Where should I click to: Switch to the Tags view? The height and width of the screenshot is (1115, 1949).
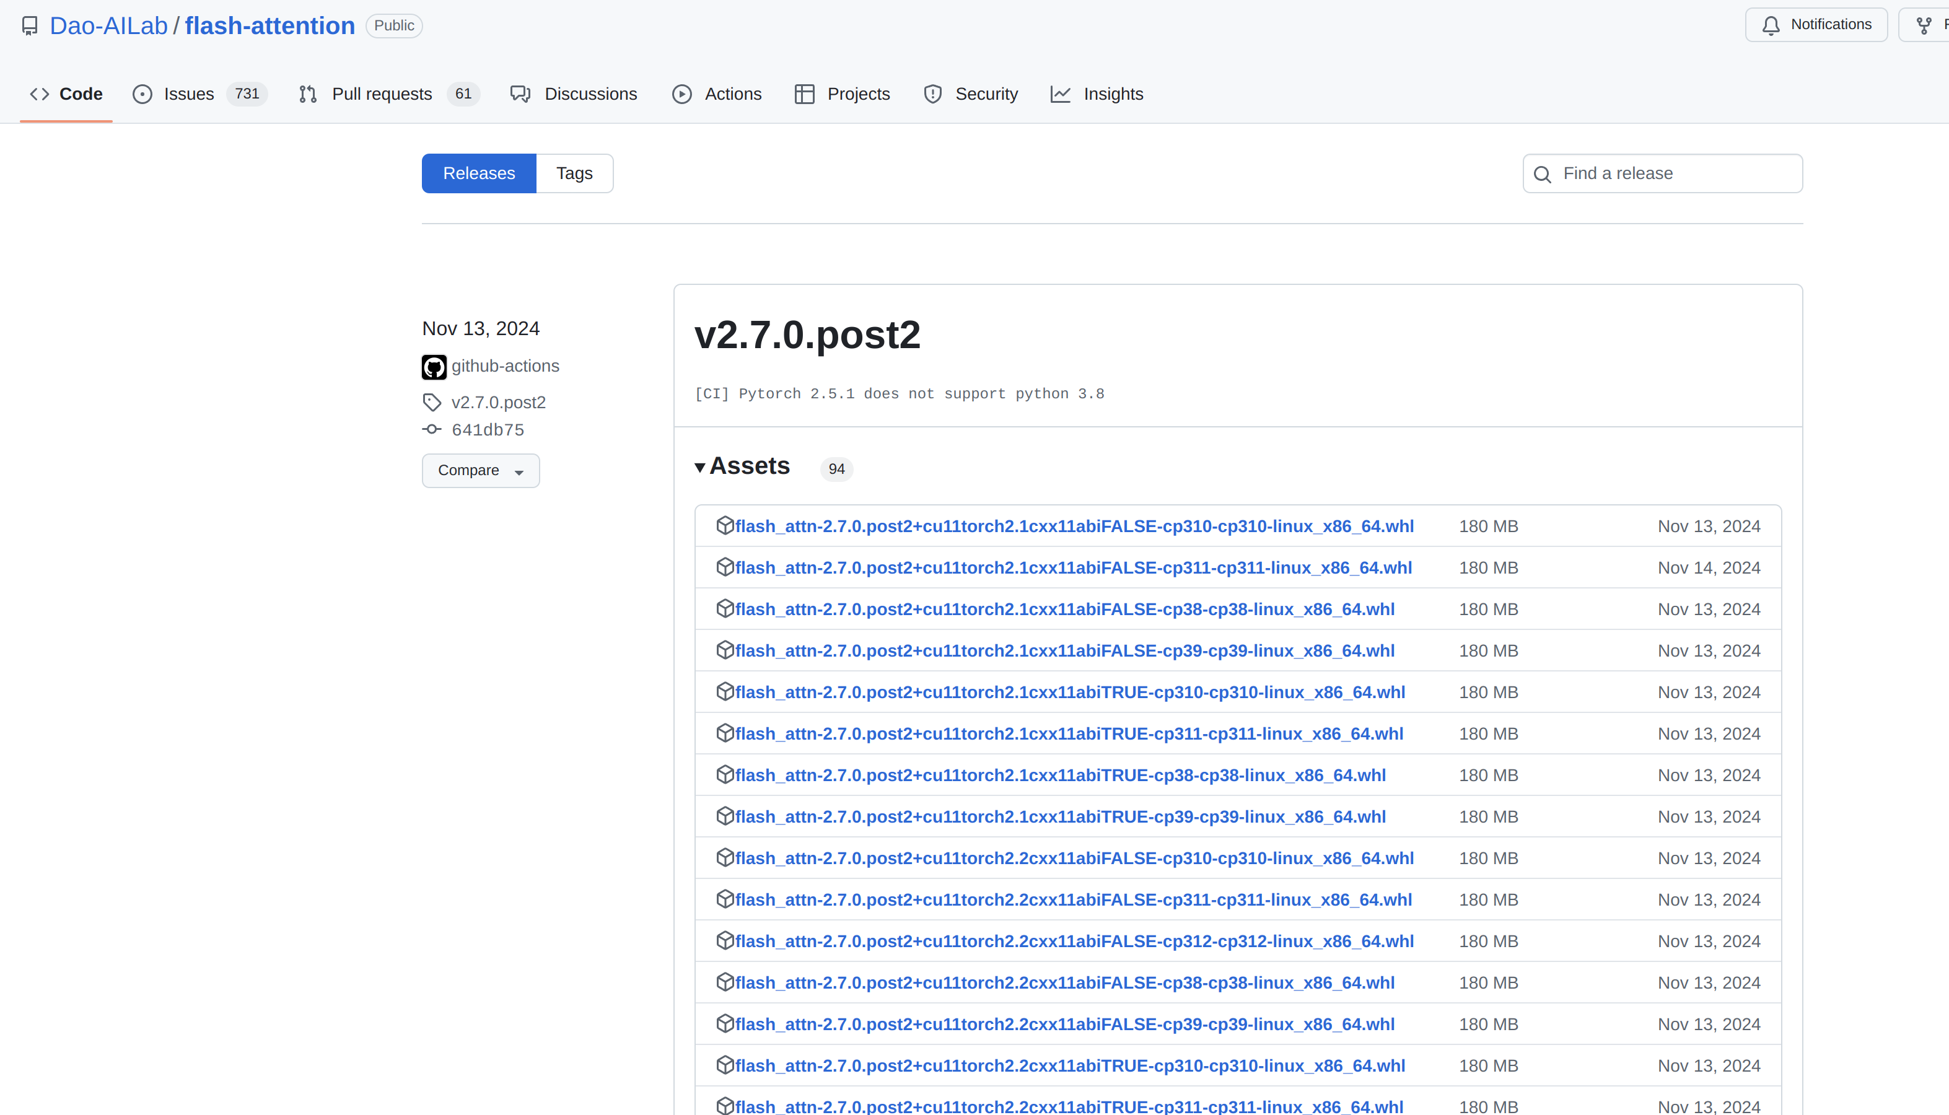click(x=574, y=173)
